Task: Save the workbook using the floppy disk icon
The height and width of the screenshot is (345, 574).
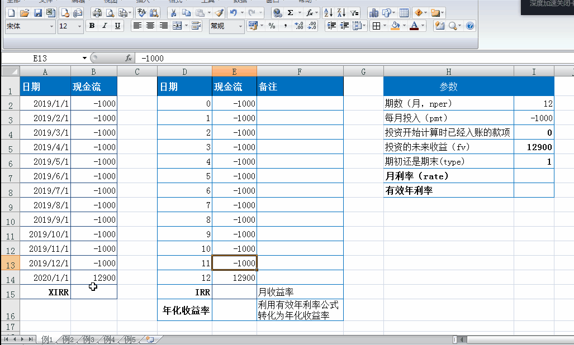Action: [x=37, y=13]
